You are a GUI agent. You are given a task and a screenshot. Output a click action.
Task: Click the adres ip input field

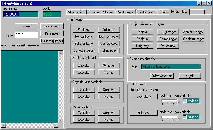[x=21, y=14]
